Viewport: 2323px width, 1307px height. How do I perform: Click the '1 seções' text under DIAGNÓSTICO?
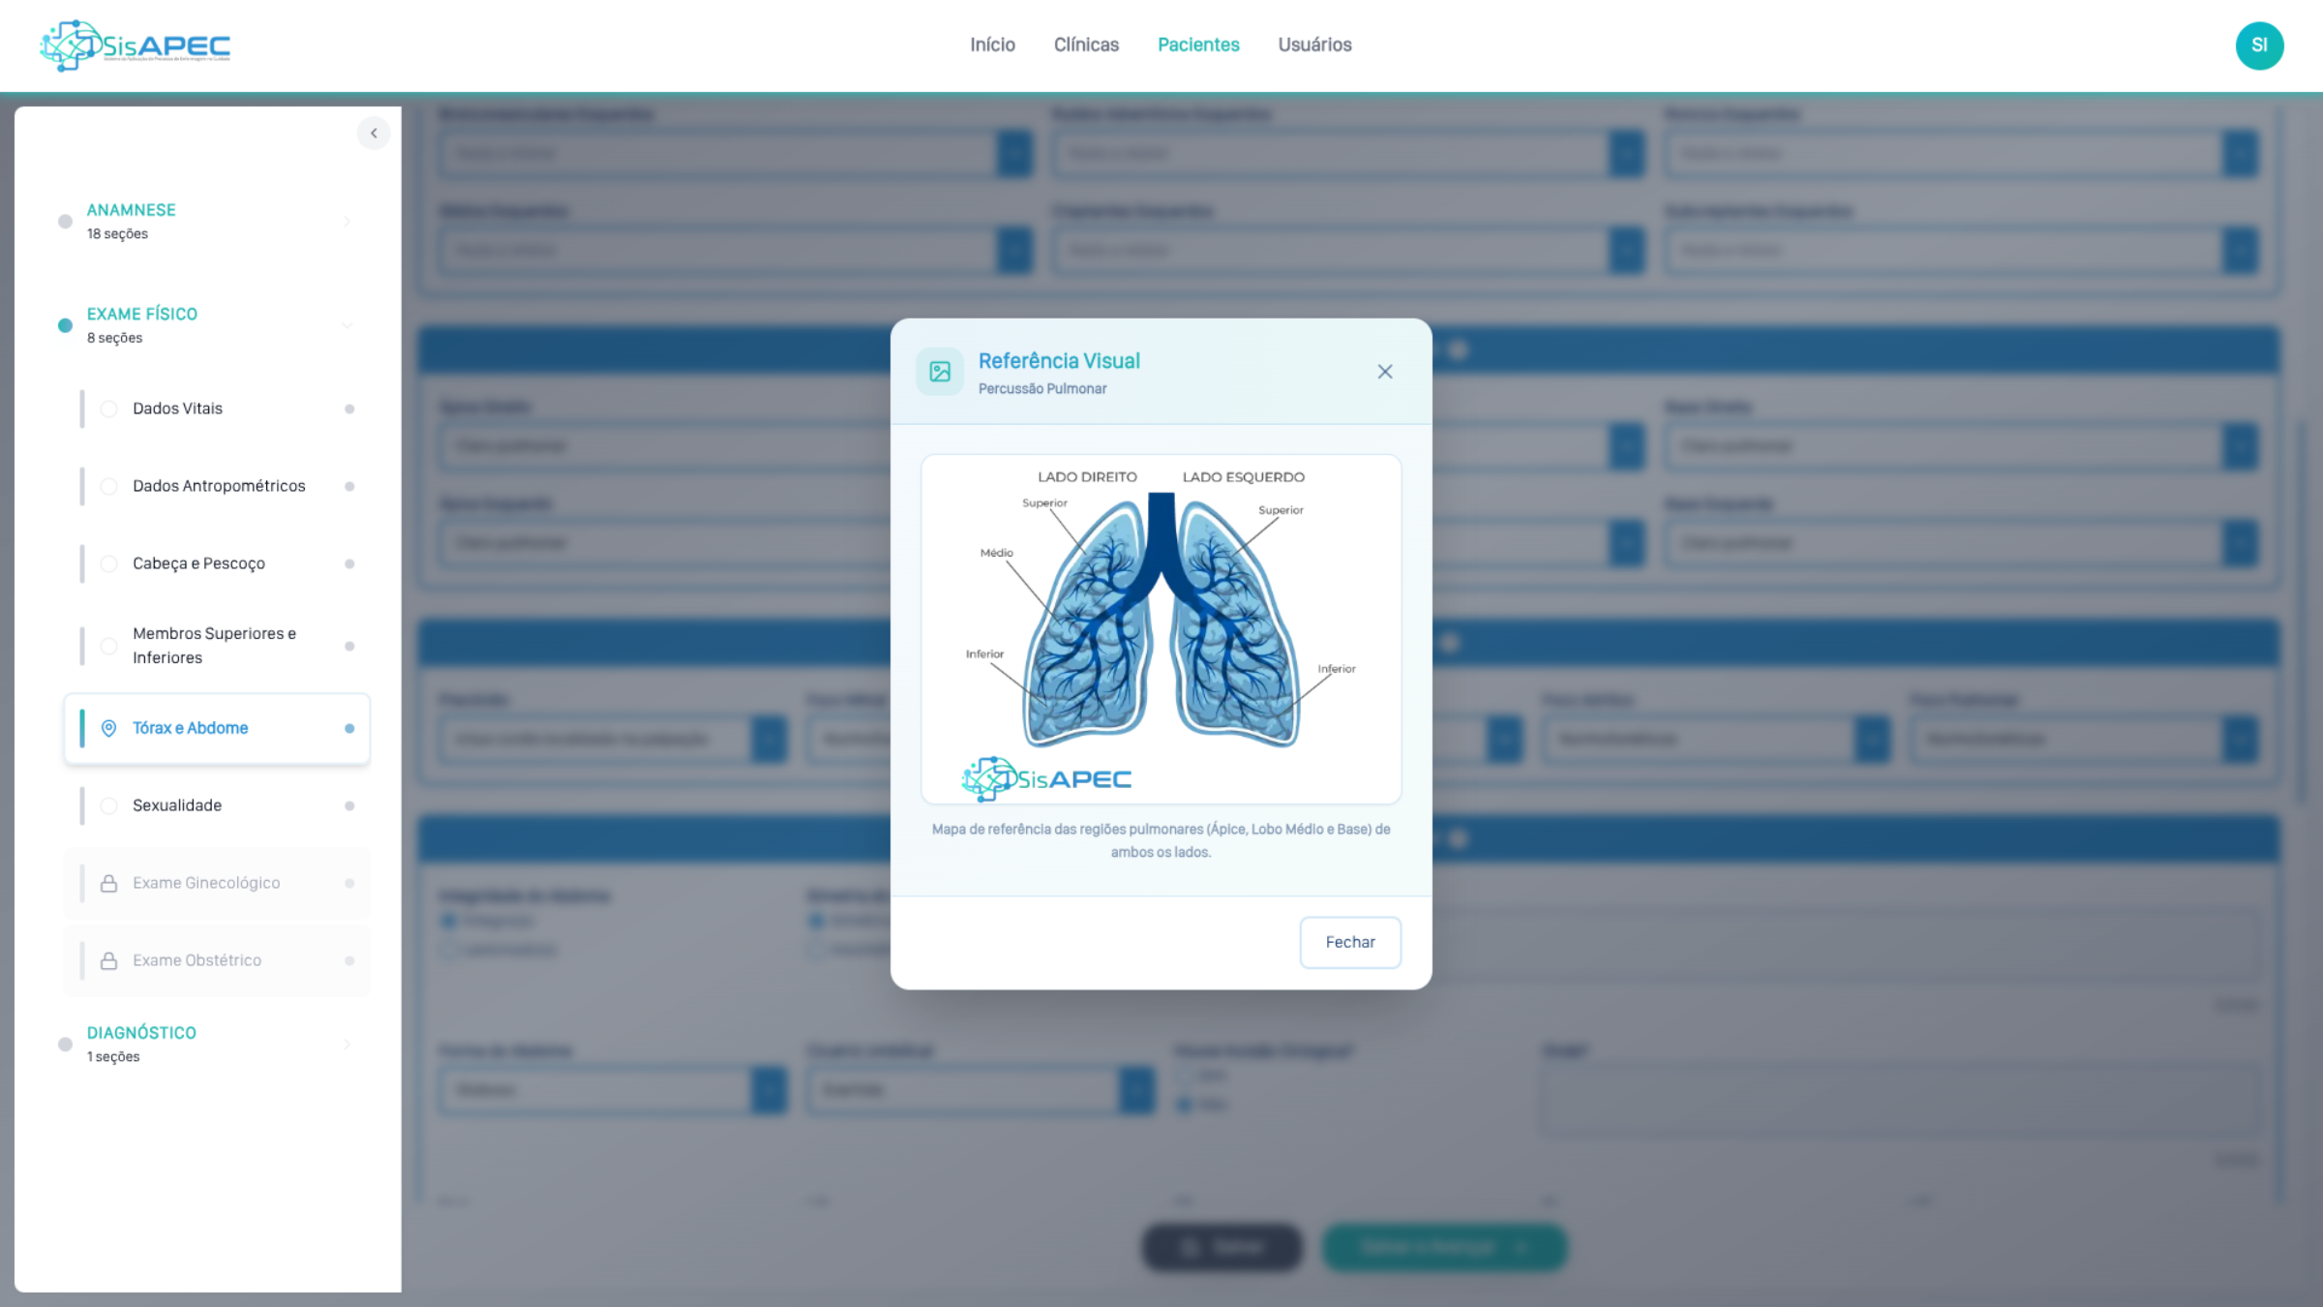pyautogui.click(x=113, y=1057)
